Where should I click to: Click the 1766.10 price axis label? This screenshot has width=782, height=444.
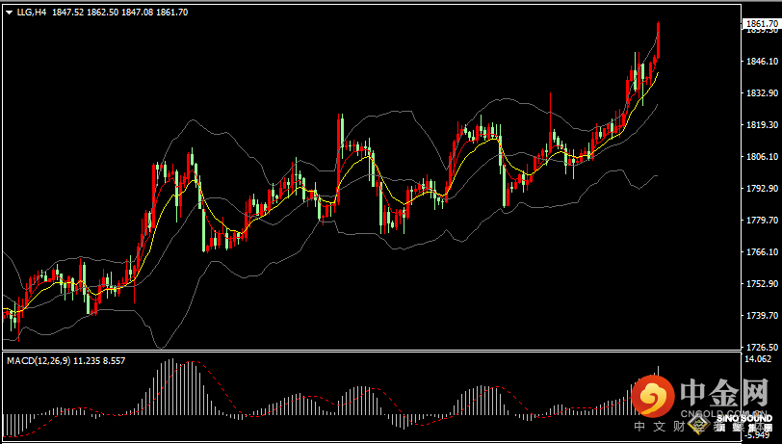(x=761, y=252)
